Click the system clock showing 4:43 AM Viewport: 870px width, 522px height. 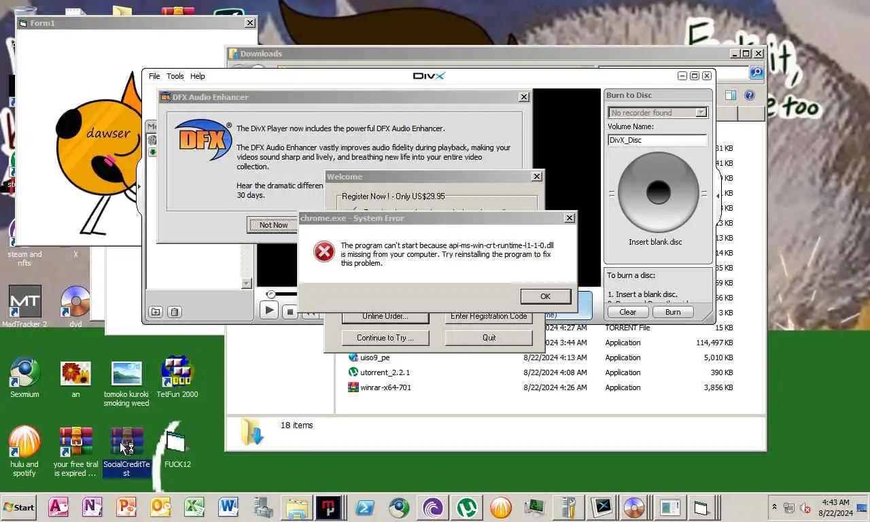tap(835, 508)
